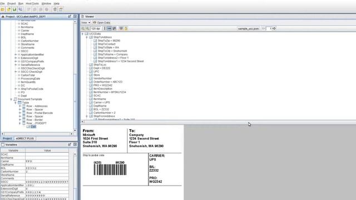The width and height of the screenshot is (356, 200).
Task: Click the SSCC row in Variables table
Action: click(x=34, y=182)
